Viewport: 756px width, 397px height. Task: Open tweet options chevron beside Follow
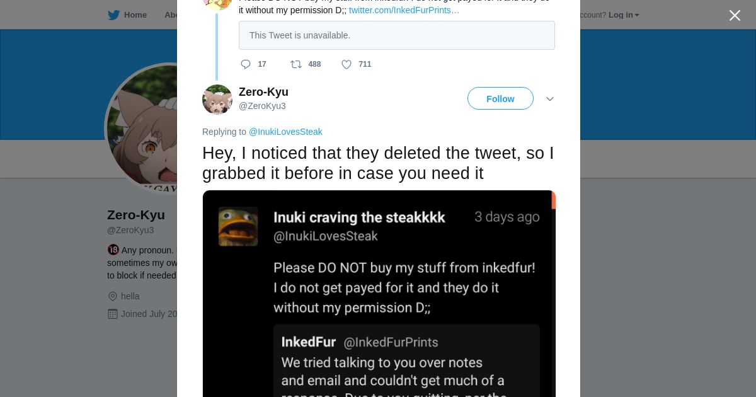pos(550,99)
